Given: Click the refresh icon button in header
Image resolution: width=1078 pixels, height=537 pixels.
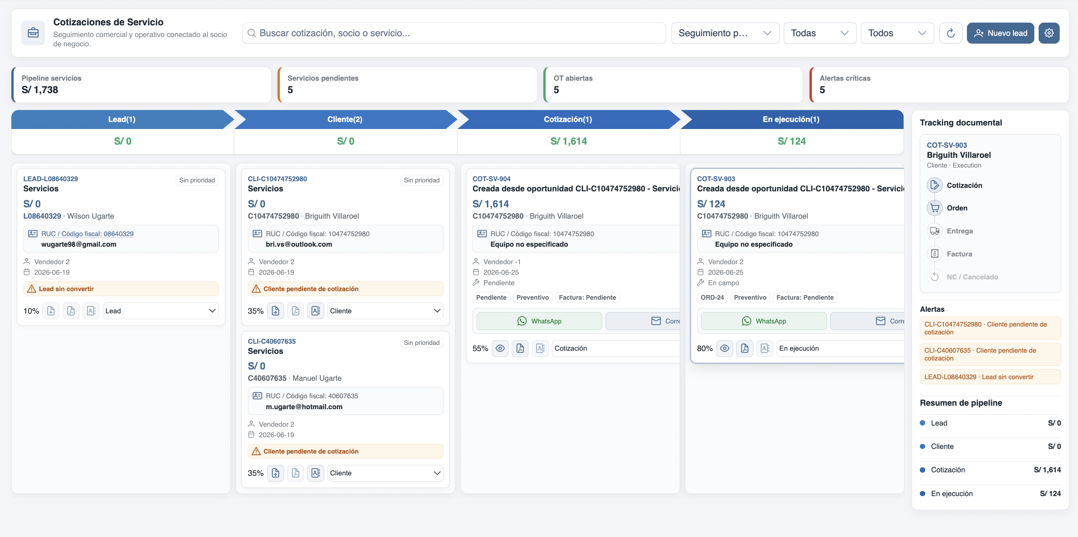Looking at the screenshot, I should click(951, 33).
